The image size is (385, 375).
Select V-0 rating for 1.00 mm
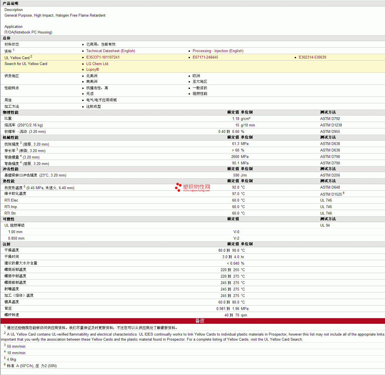point(236,232)
